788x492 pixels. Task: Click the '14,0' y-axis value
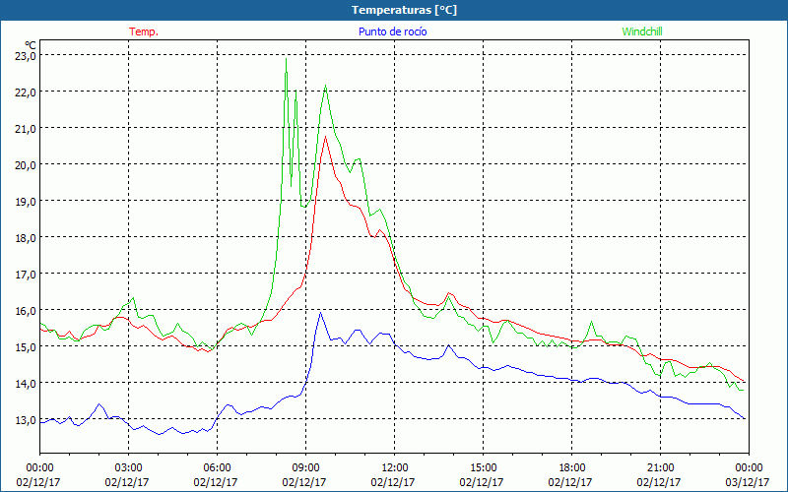point(26,384)
